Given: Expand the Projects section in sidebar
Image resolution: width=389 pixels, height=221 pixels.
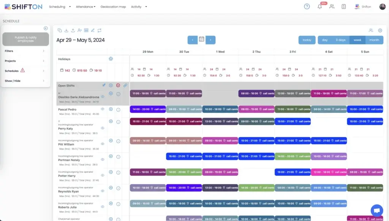Looking at the screenshot, I should [x=25, y=61].
